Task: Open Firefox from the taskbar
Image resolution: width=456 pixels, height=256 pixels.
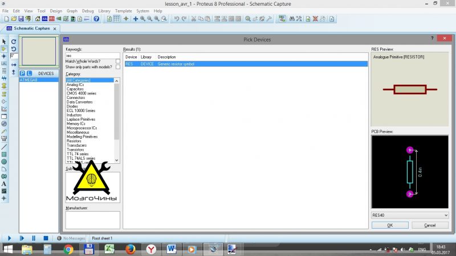Action: pos(131,249)
